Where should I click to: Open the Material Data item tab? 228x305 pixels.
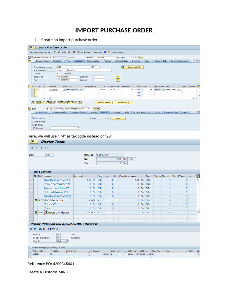click(x=41, y=112)
